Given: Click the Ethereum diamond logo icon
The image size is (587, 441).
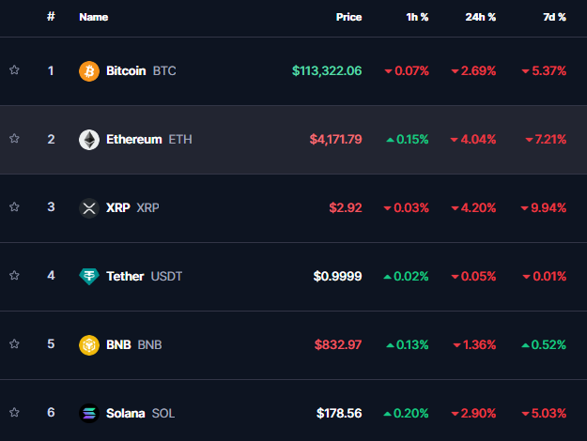Looking at the screenshot, I should (89, 140).
